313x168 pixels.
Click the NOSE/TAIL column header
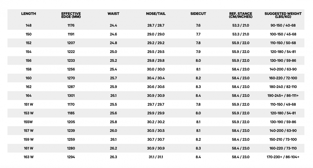(x=156, y=14)
